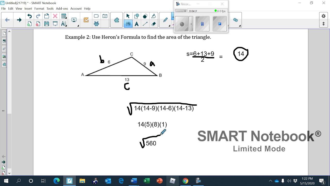Screen dimensions: 330x186
Task: Choose the Shapes tool
Action: point(137,16)
